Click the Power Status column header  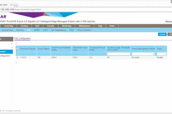point(43,49)
